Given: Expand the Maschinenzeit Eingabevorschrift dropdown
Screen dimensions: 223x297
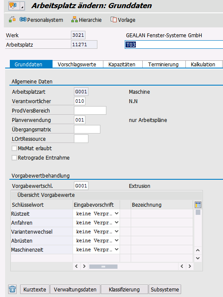Looking at the screenshot, I should click(117, 249).
